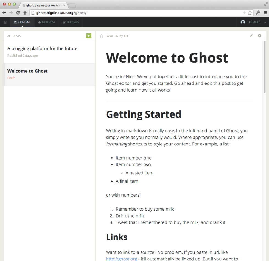Switch to the Content tab
This screenshot has height=261, width=269.
[22, 22]
